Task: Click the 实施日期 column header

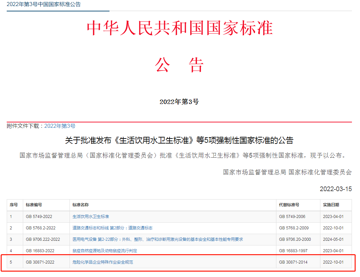Action: pyautogui.click(x=331, y=205)
